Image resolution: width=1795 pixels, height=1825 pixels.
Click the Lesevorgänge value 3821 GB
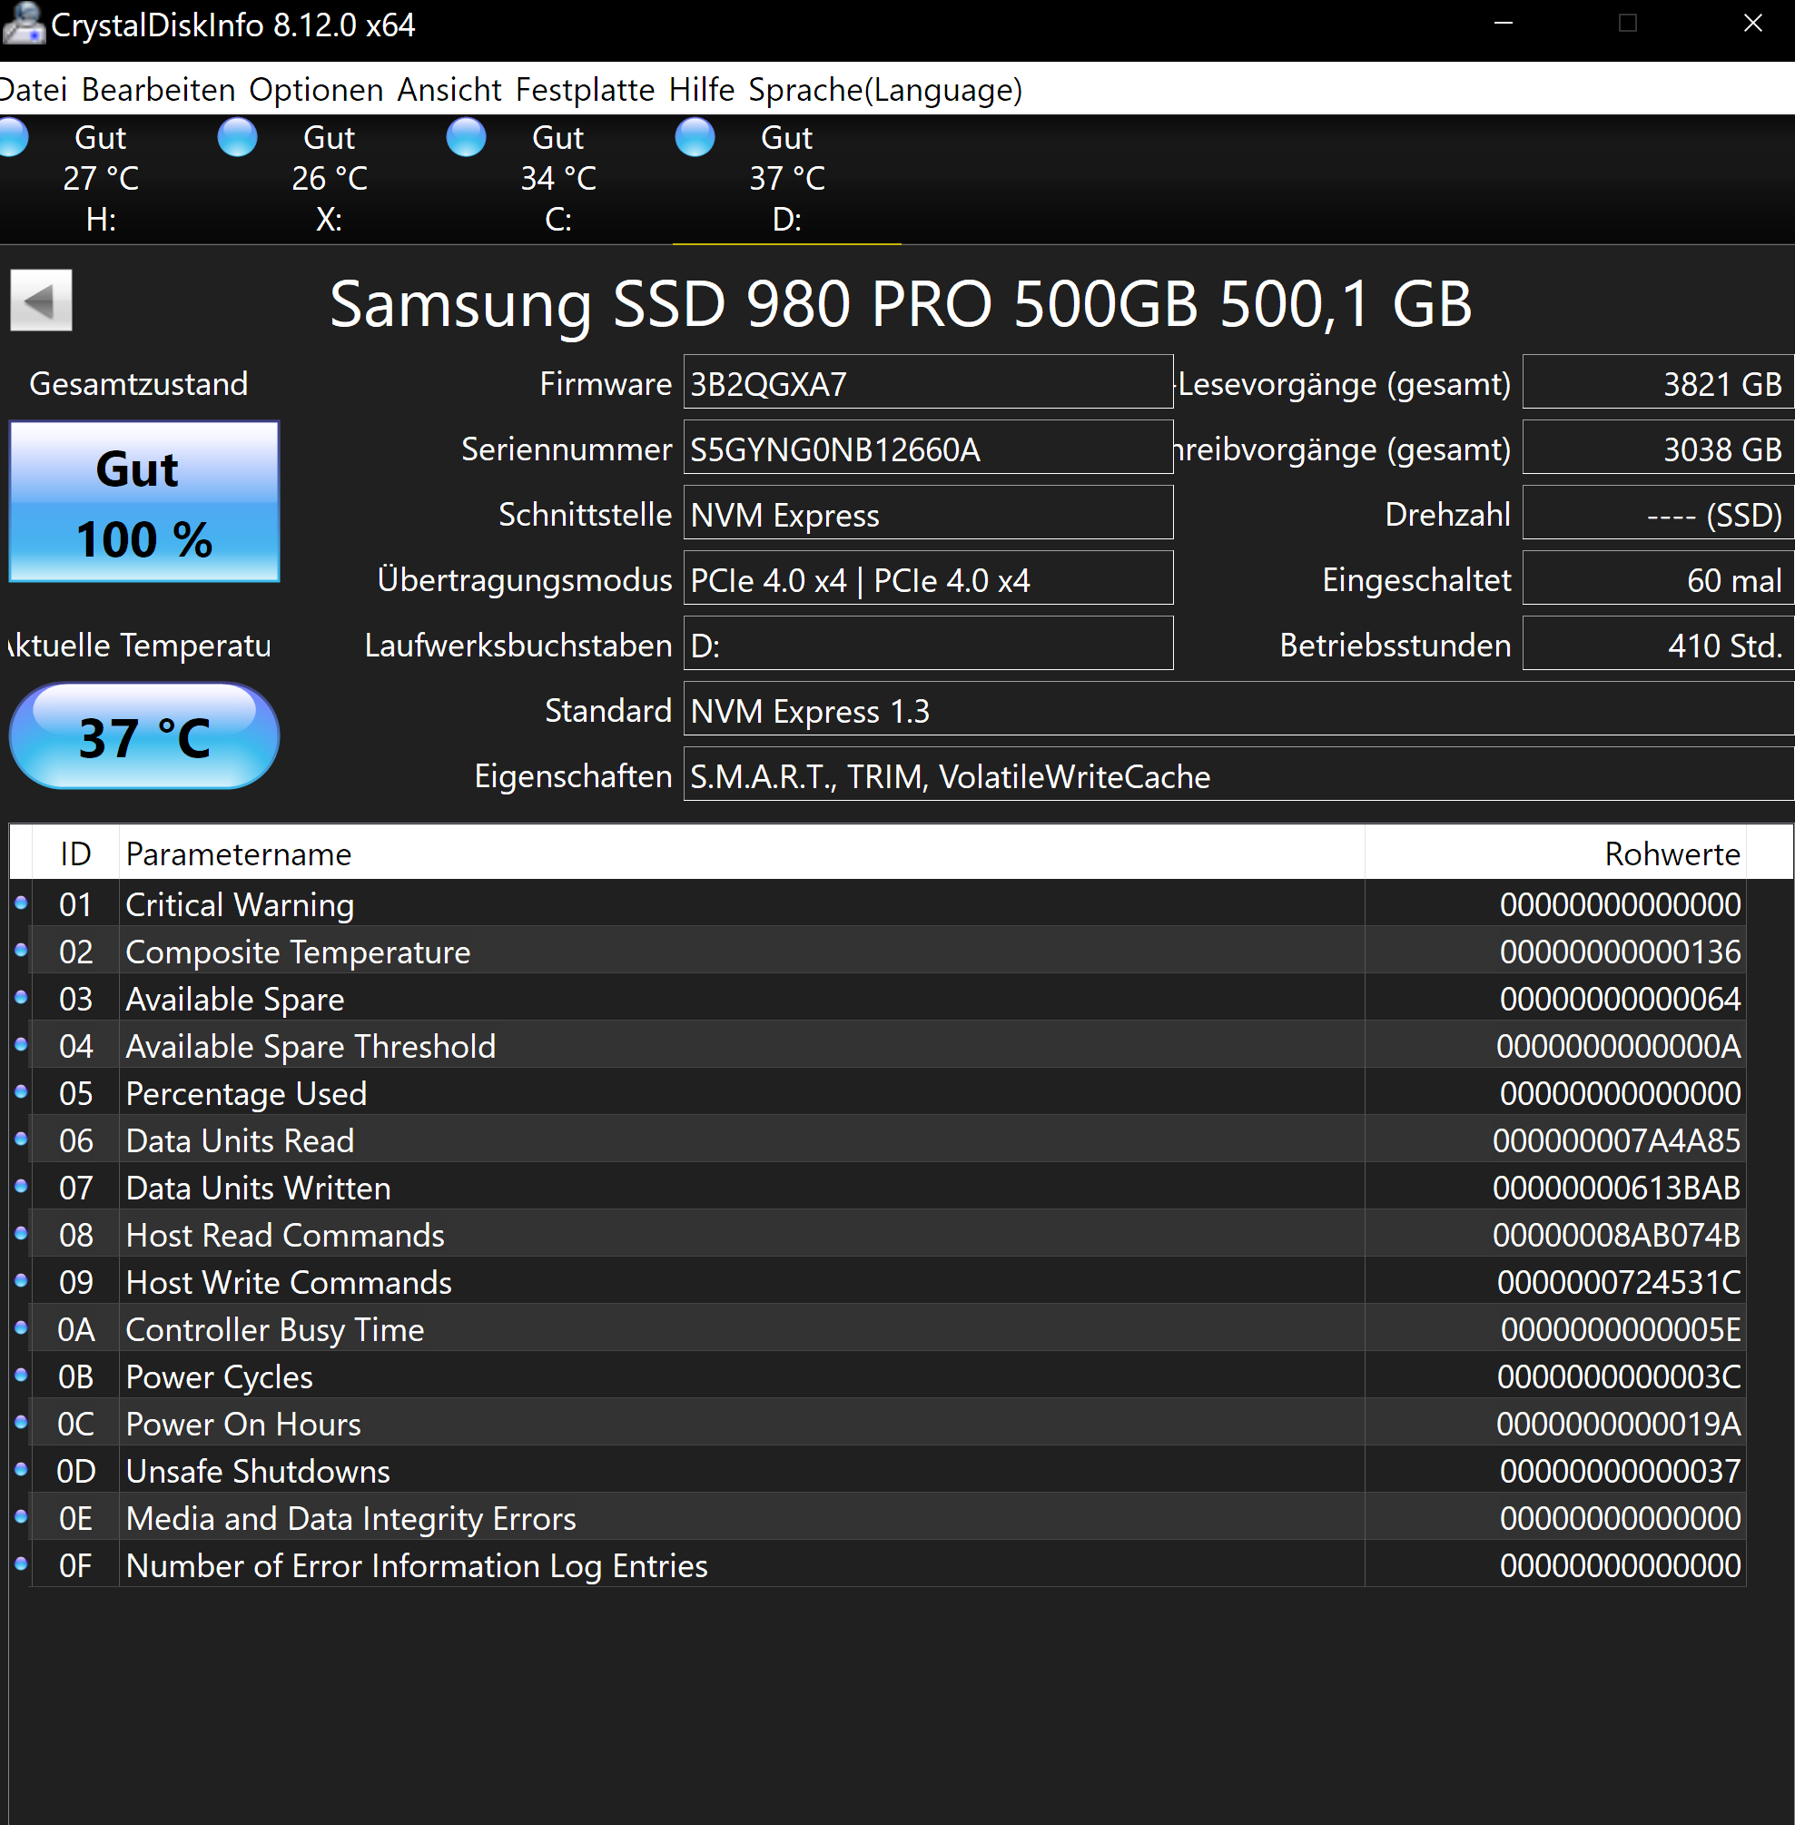click(x=1658, y=381)
